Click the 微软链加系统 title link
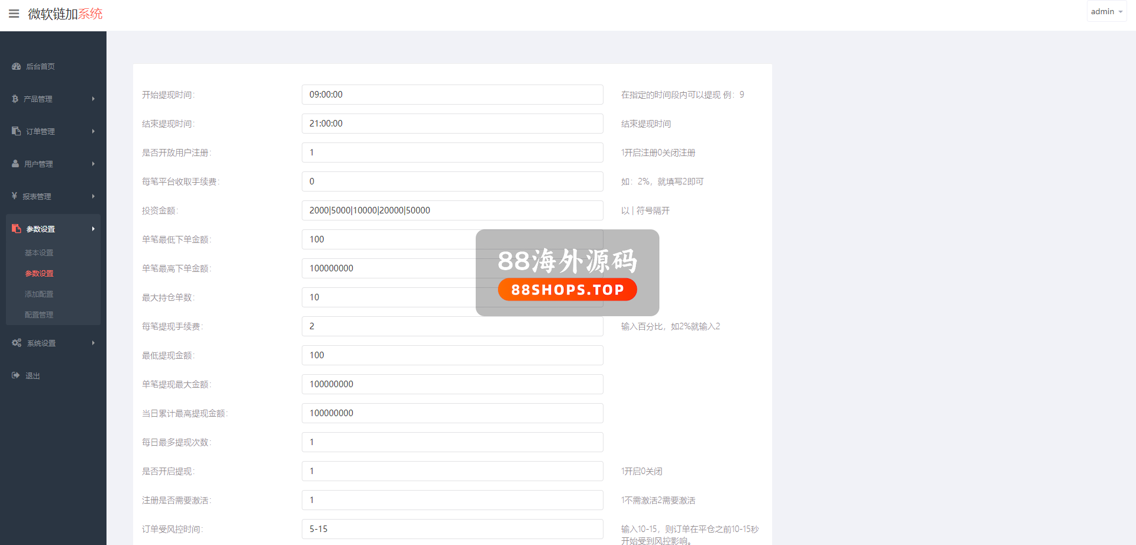Image resolution: width=1136 pixels, height=545 pixels. (x=65, y=14)
